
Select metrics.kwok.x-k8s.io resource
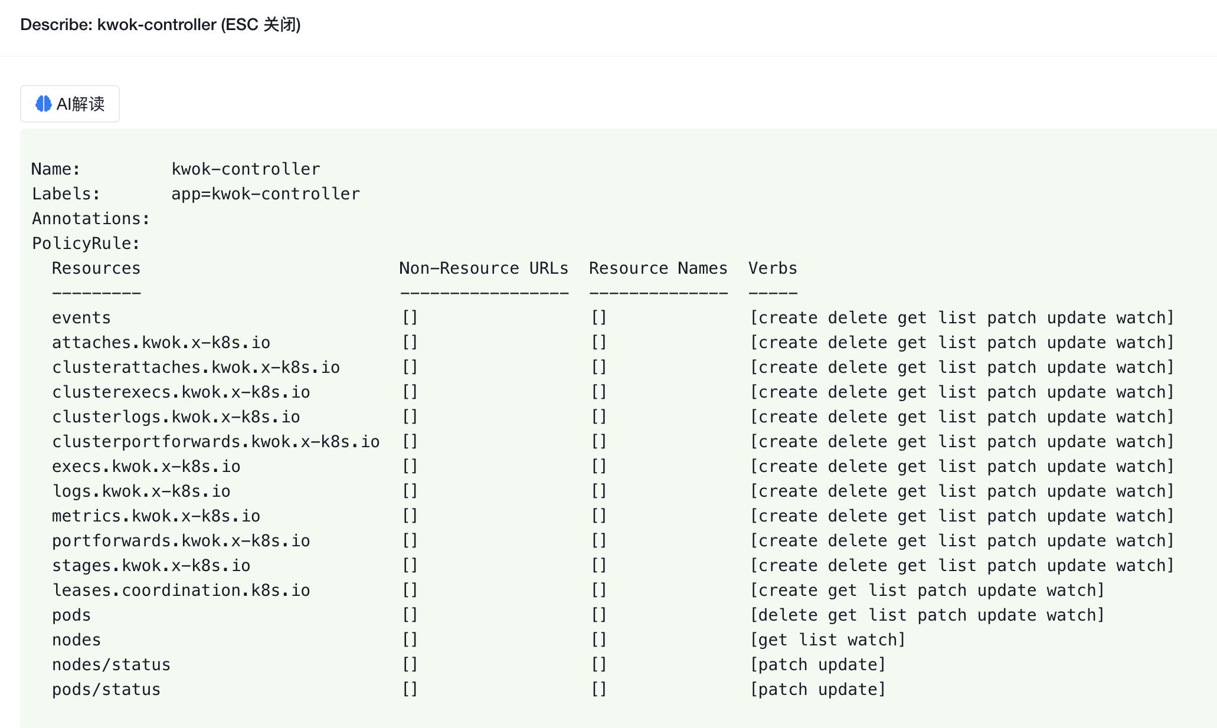click(156, 516)
